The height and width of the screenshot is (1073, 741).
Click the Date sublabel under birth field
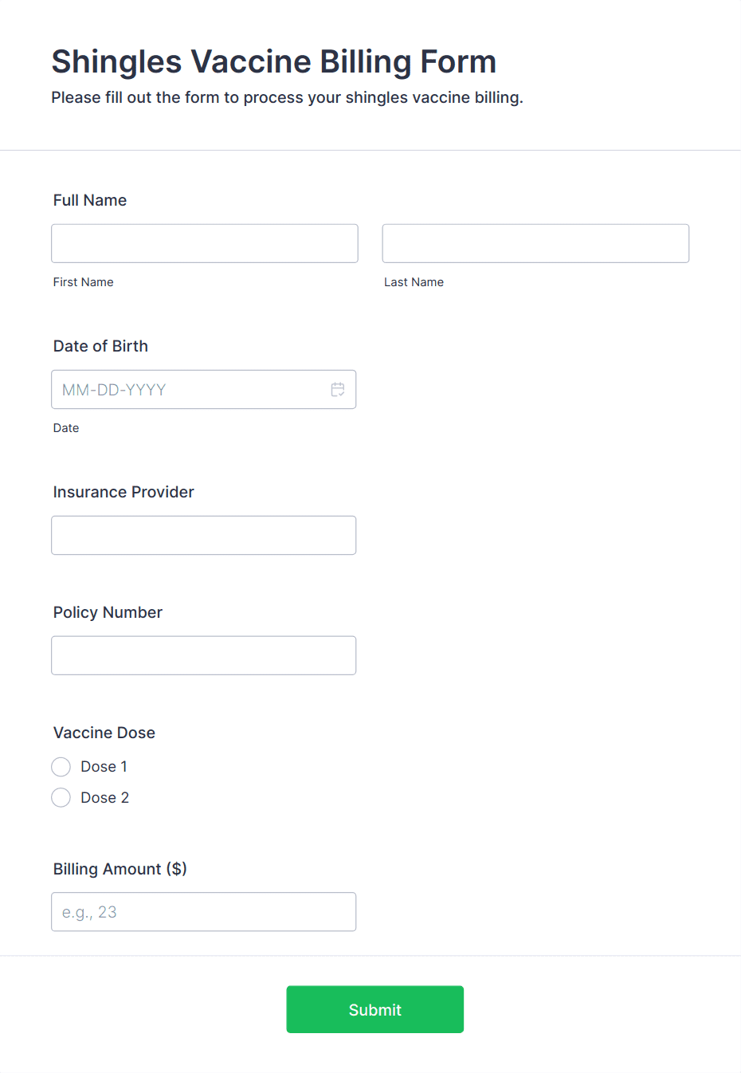click(66, 428)
